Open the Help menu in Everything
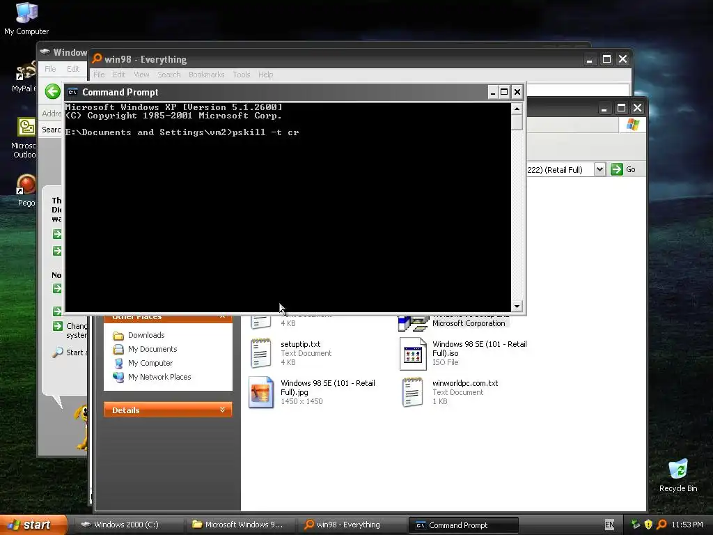Screen dimensions: 713x535 (x=265, y=75)
